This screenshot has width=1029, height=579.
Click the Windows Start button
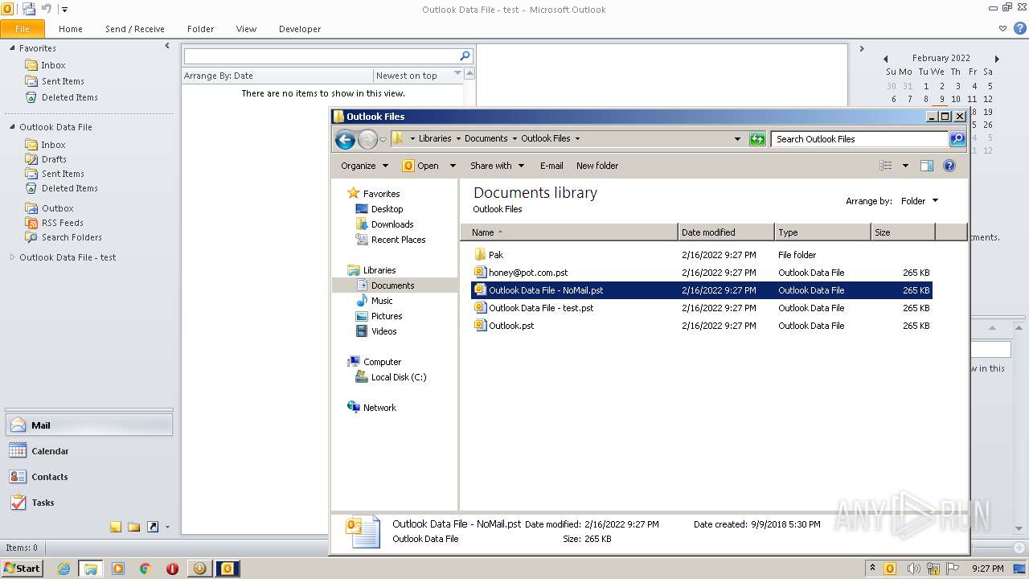click(x=22, y=568)
